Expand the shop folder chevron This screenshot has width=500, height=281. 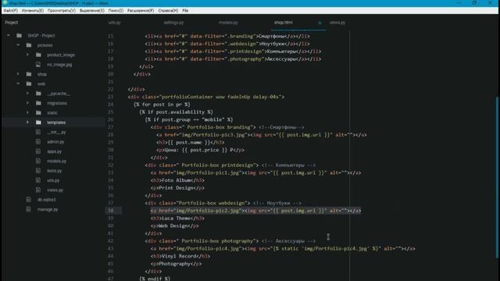point(18,74)
